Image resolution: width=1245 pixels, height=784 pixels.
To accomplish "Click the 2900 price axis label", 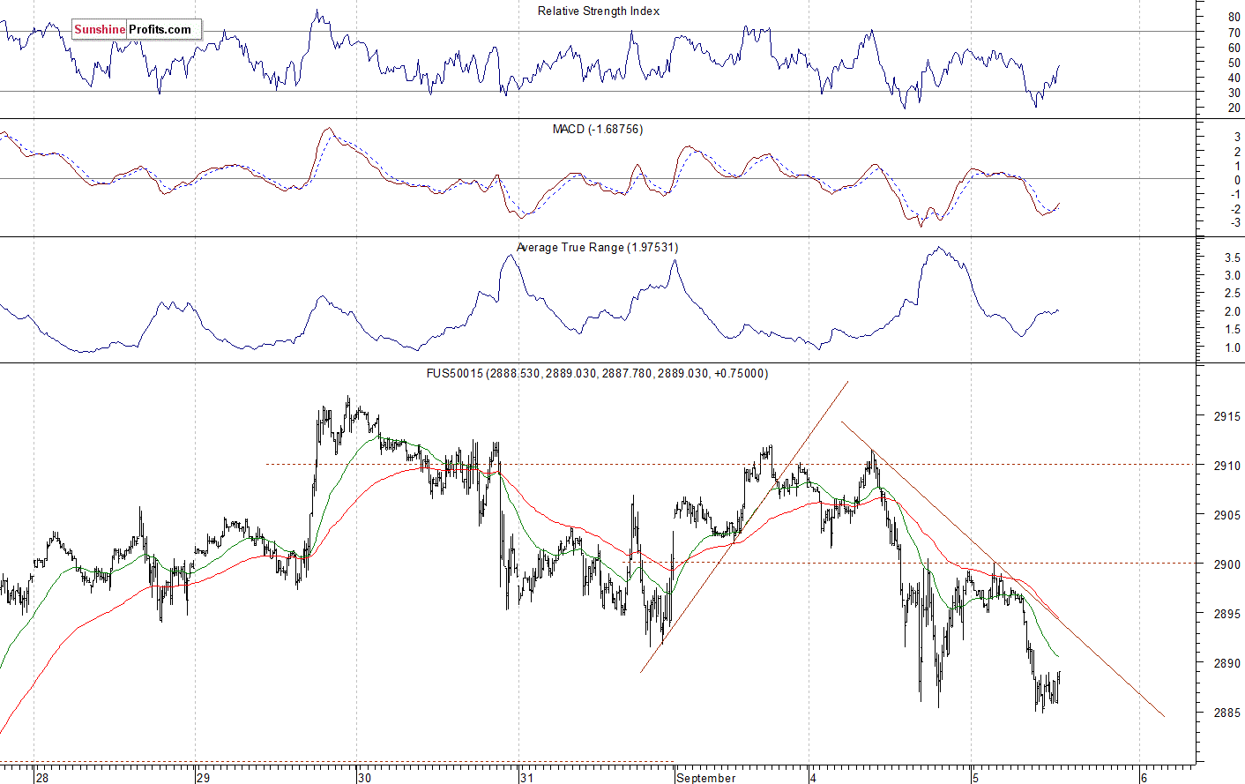I will tap(1227, 564).
